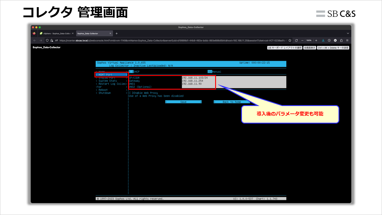Click 'Use of a Web Proxy has been disabled' text
The height and width of the screenshot is (215, 382).
[x=156, y=96]
